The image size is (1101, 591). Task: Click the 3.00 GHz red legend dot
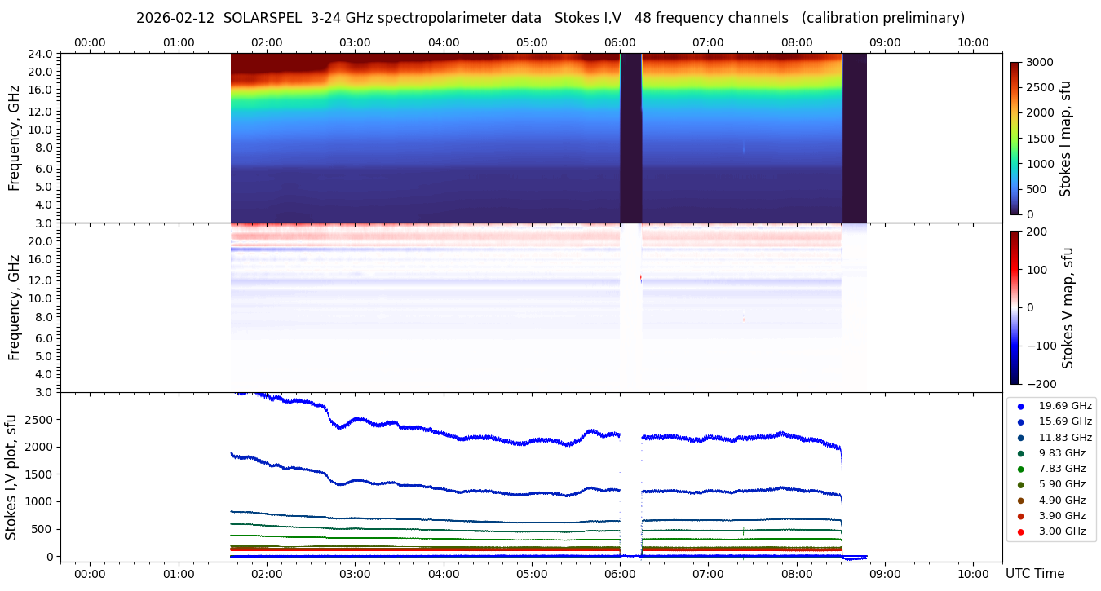[x=1020, y=532]
